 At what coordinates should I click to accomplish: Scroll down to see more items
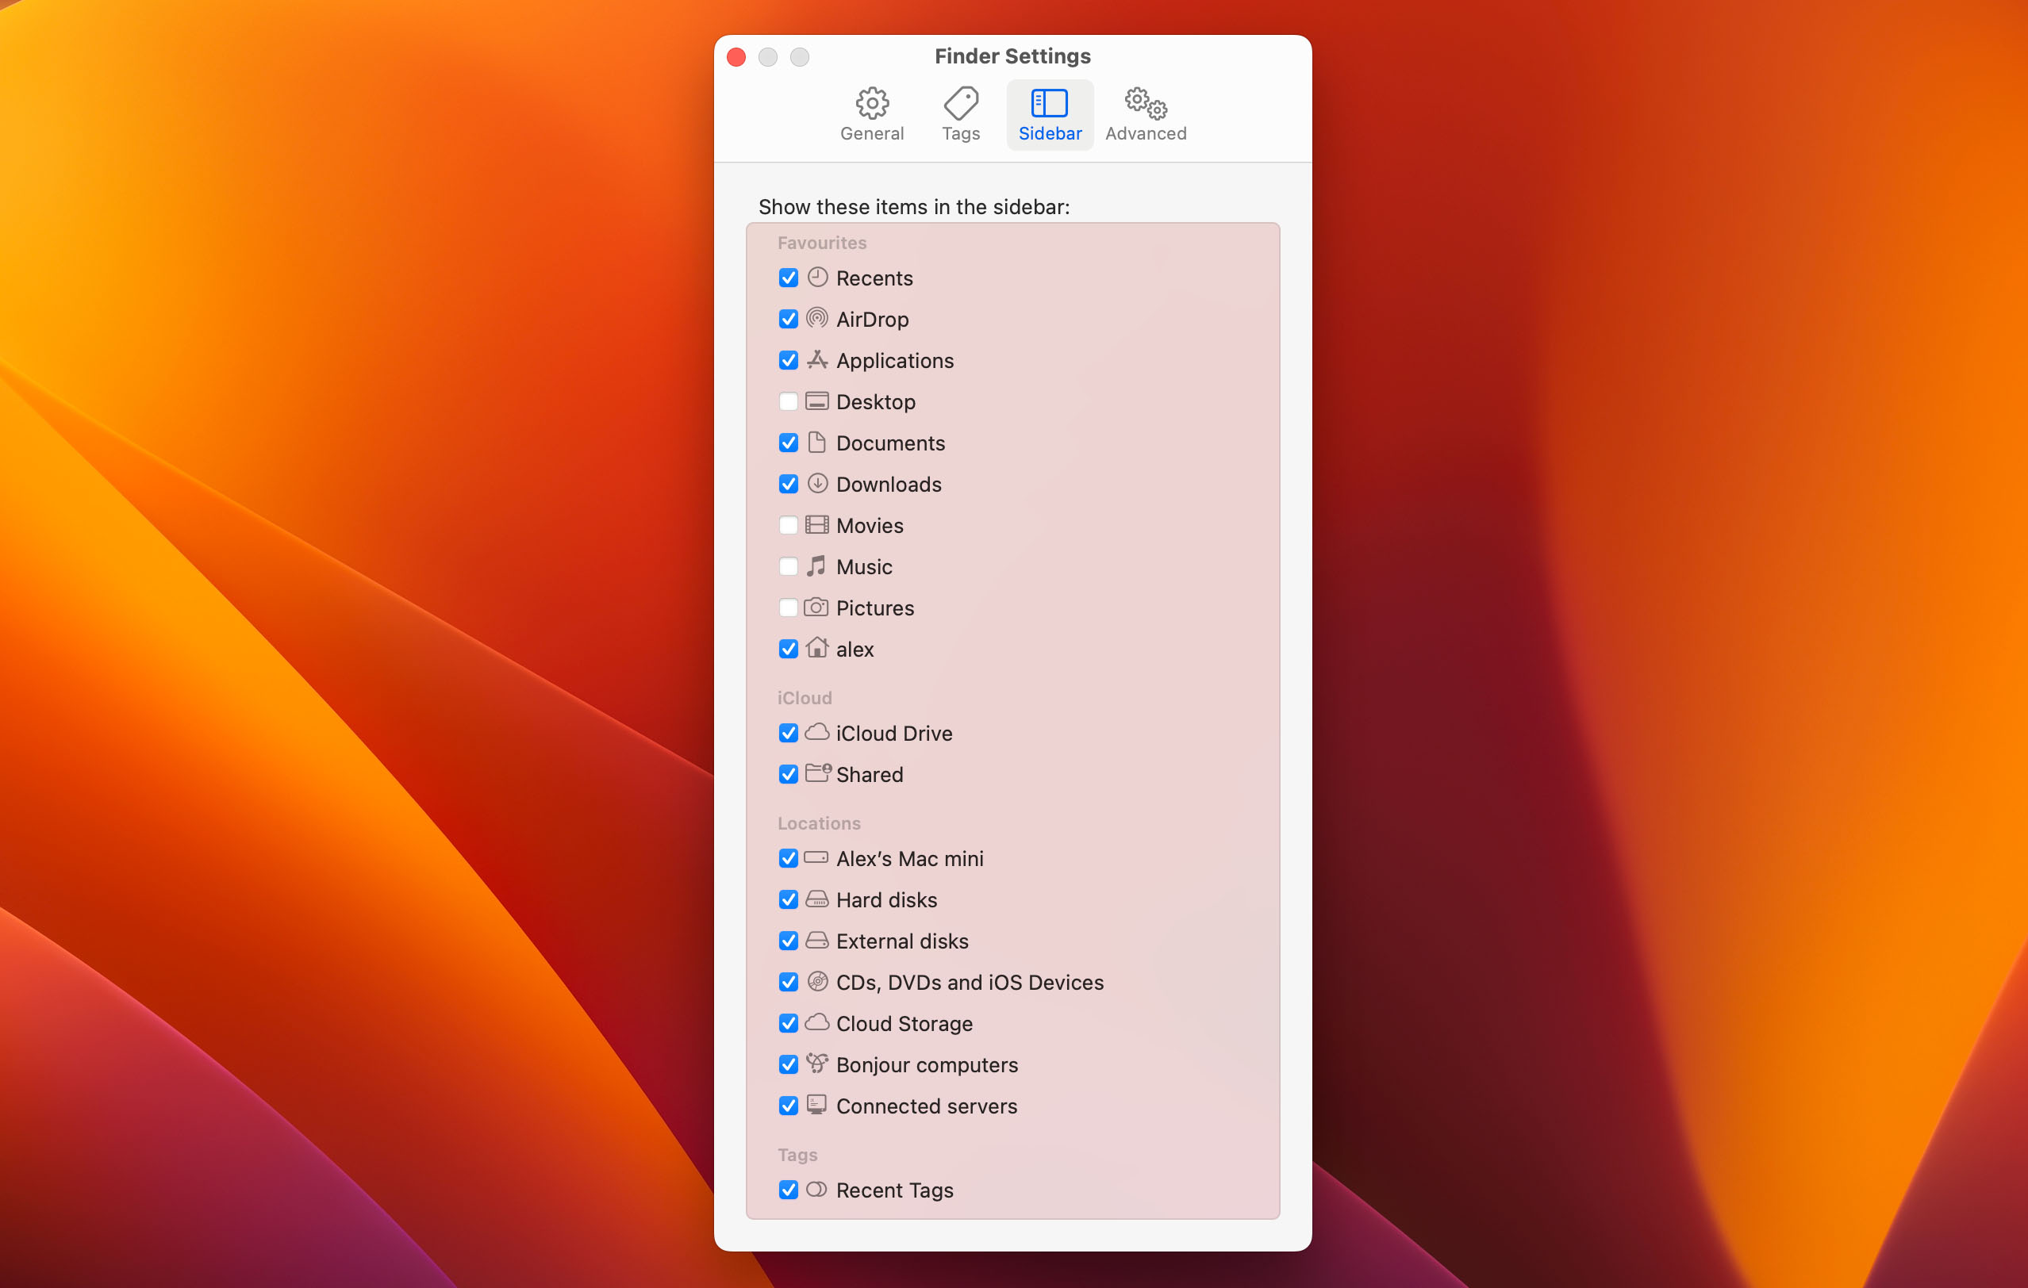1012,738
